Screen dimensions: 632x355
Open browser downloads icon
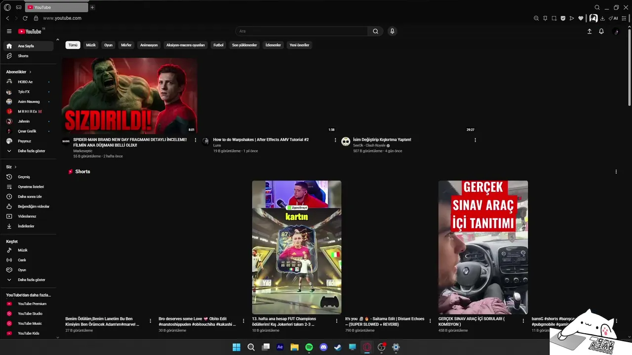pos(602,18)
